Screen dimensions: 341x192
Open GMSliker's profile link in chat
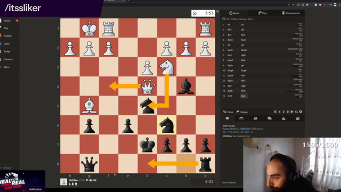click(x=245, y=129)
